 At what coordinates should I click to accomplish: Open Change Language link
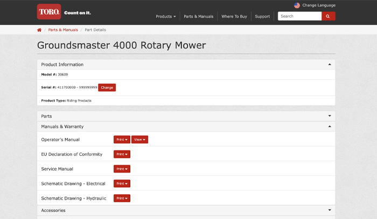click(x=319, y=5)
